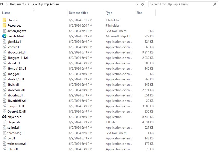Image resolution: width=220 pixels, height=165 pixels.
Task: Expand the chevron after Documents in breadcrumb
Action: 29,4
